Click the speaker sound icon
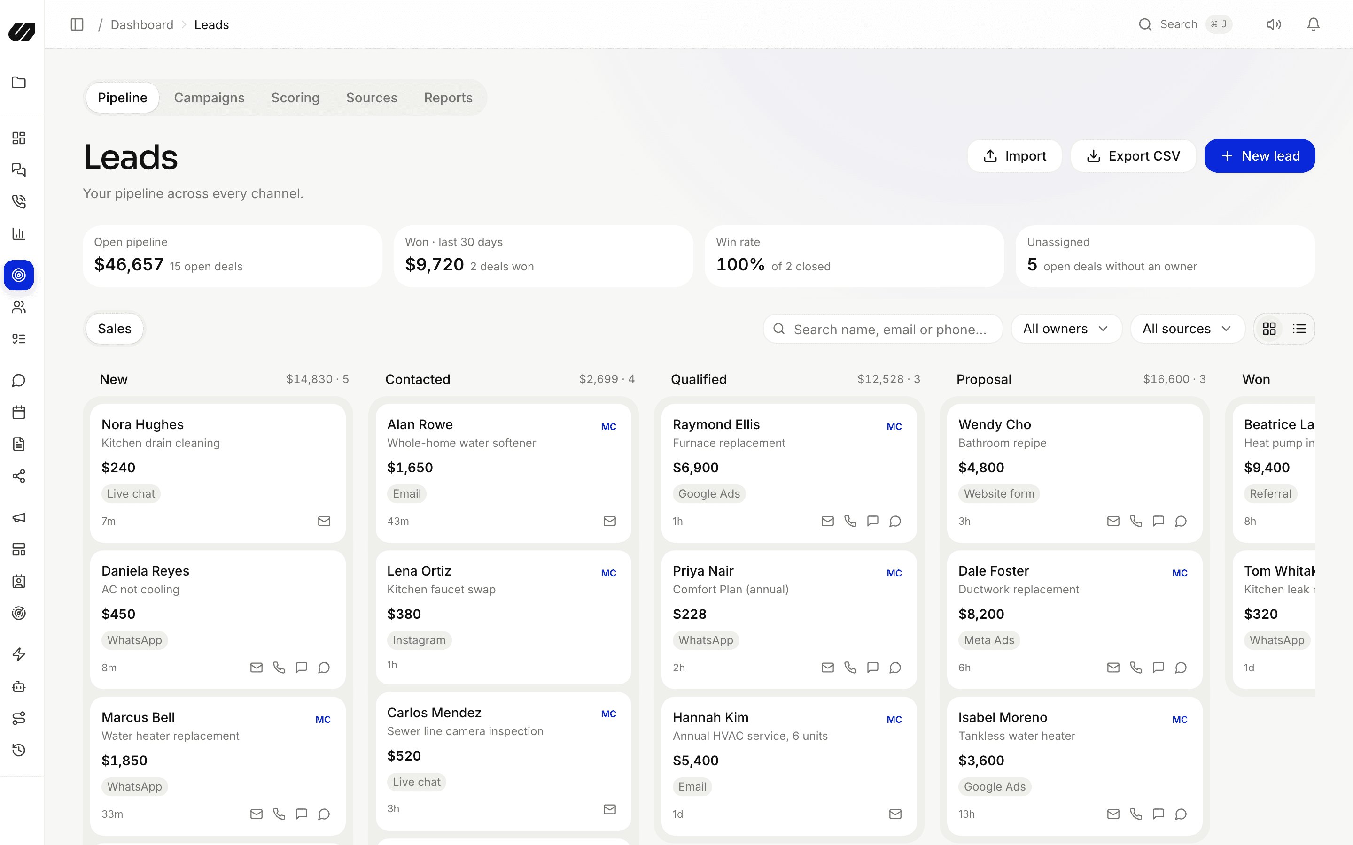 pyautogui.click(x=1274, y=24)
